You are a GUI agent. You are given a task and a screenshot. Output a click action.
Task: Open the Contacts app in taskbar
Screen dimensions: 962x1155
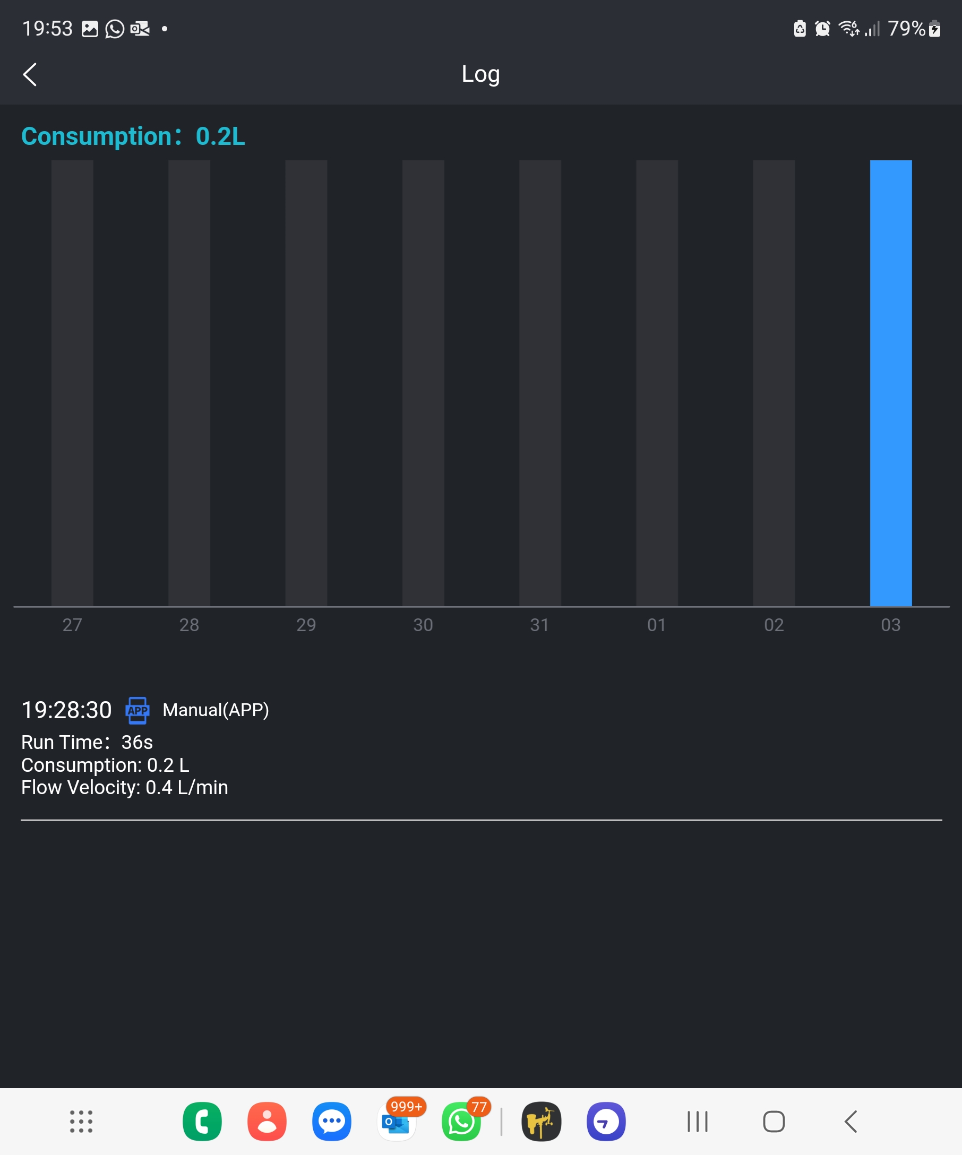click(x=267, y=1122)
